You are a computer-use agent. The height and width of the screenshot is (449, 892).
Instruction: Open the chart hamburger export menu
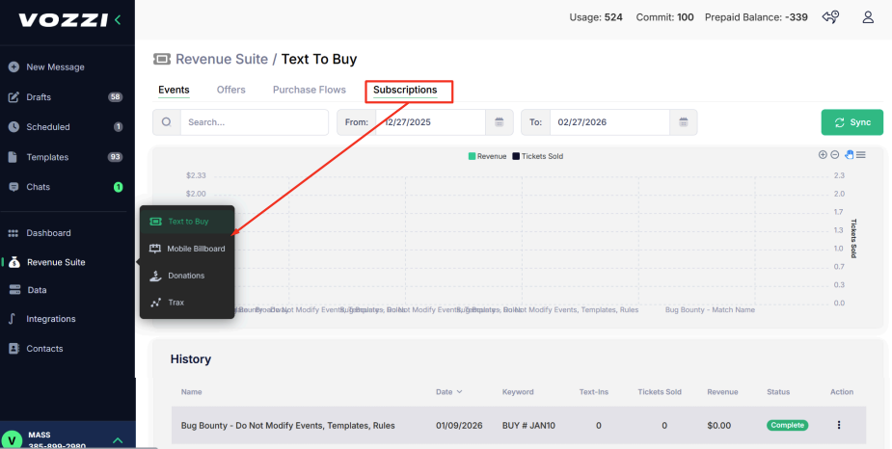coord(860,155)
